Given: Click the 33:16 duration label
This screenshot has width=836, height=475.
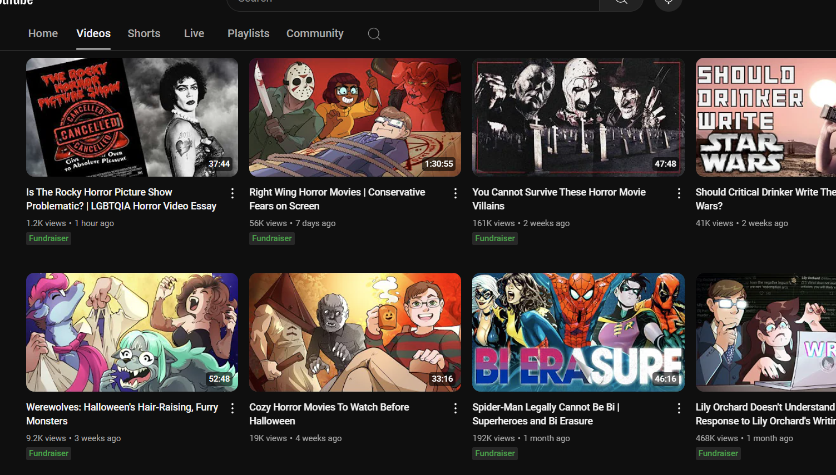Looking at the screenshot, I should pos(442,379).
